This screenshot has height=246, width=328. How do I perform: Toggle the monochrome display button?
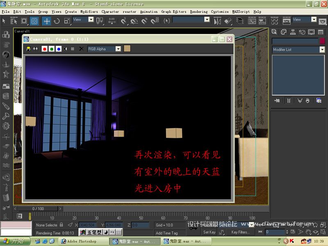66,49
